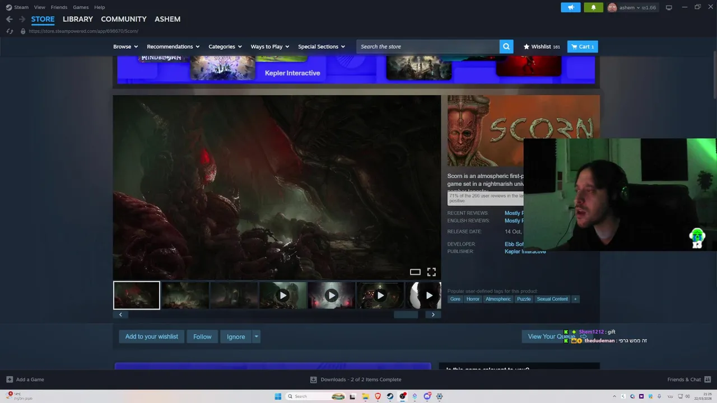The image size is (717, 403).
Task: Open Downloads 2 of 2 Items Complete
Action: tap(356, 379)
